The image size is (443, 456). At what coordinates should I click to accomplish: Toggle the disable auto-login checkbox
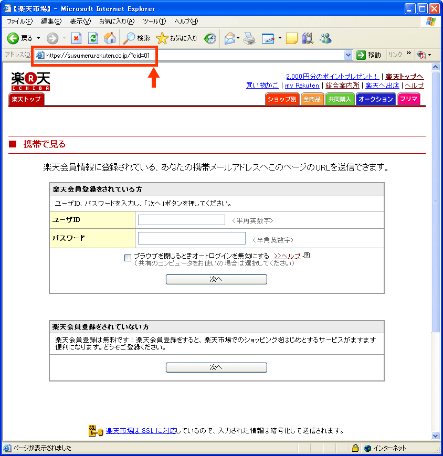coord(128,258)
